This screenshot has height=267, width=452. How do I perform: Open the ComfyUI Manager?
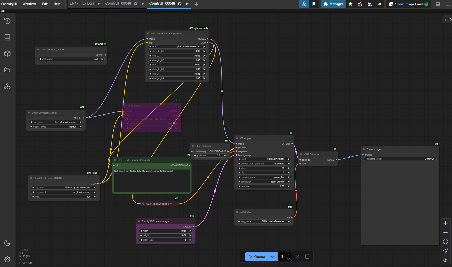point(333,4)
